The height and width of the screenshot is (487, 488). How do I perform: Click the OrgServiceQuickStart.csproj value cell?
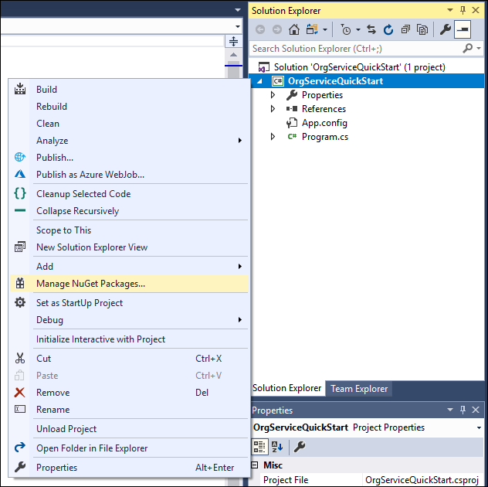422,480
